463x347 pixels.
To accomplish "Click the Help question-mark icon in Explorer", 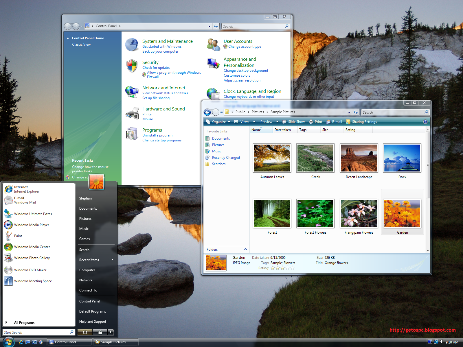I will tap(425, 122).
